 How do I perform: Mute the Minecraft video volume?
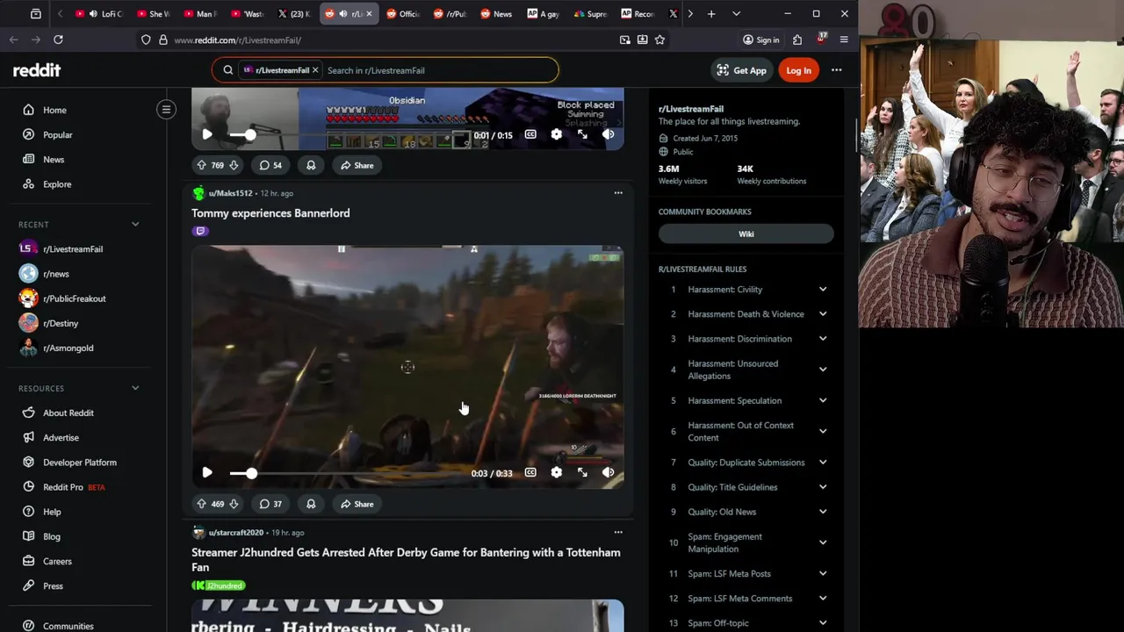tap(608, 134)
